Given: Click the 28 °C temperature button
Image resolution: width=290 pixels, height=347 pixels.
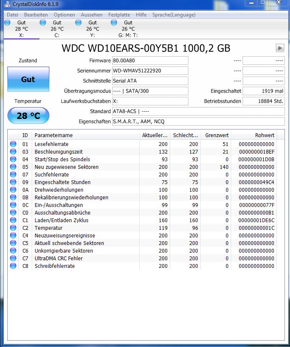Looking at the screenshot, I should [x=28, y=116].
